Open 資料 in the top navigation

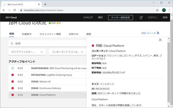[x=100, y=18]
